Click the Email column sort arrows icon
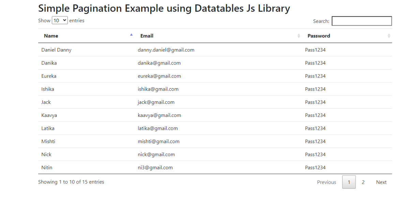Viewport: 409px width, 214px height. click(299, 36)
